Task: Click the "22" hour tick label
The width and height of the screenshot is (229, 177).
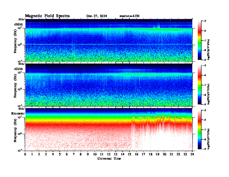Action: coord(178,154)
